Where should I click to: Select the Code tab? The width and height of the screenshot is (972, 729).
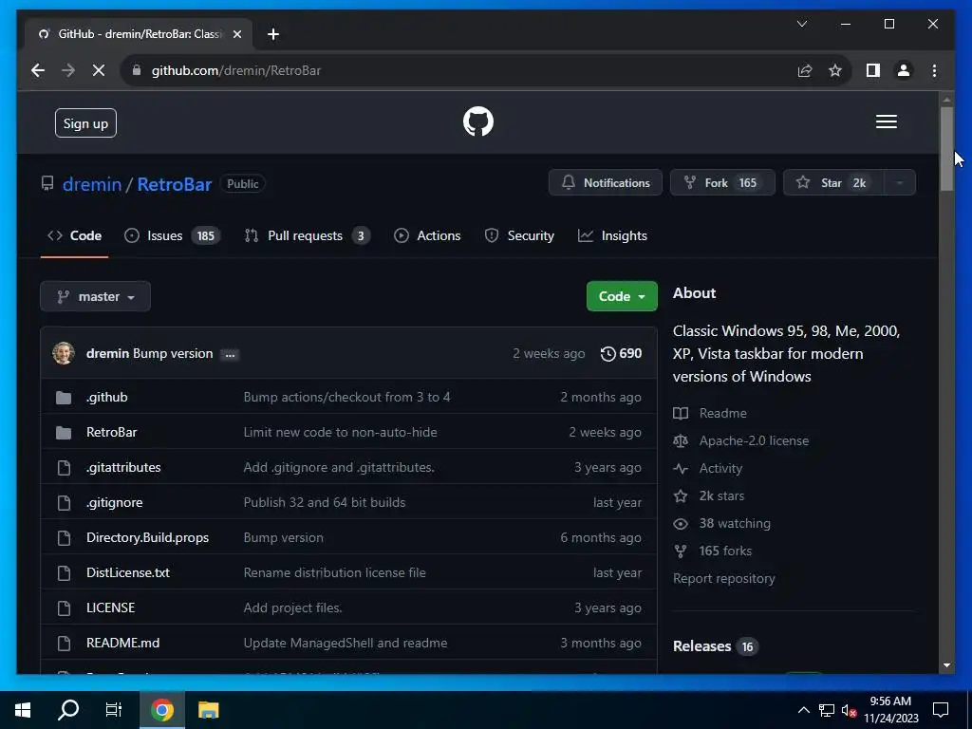[x=74, y=236]
